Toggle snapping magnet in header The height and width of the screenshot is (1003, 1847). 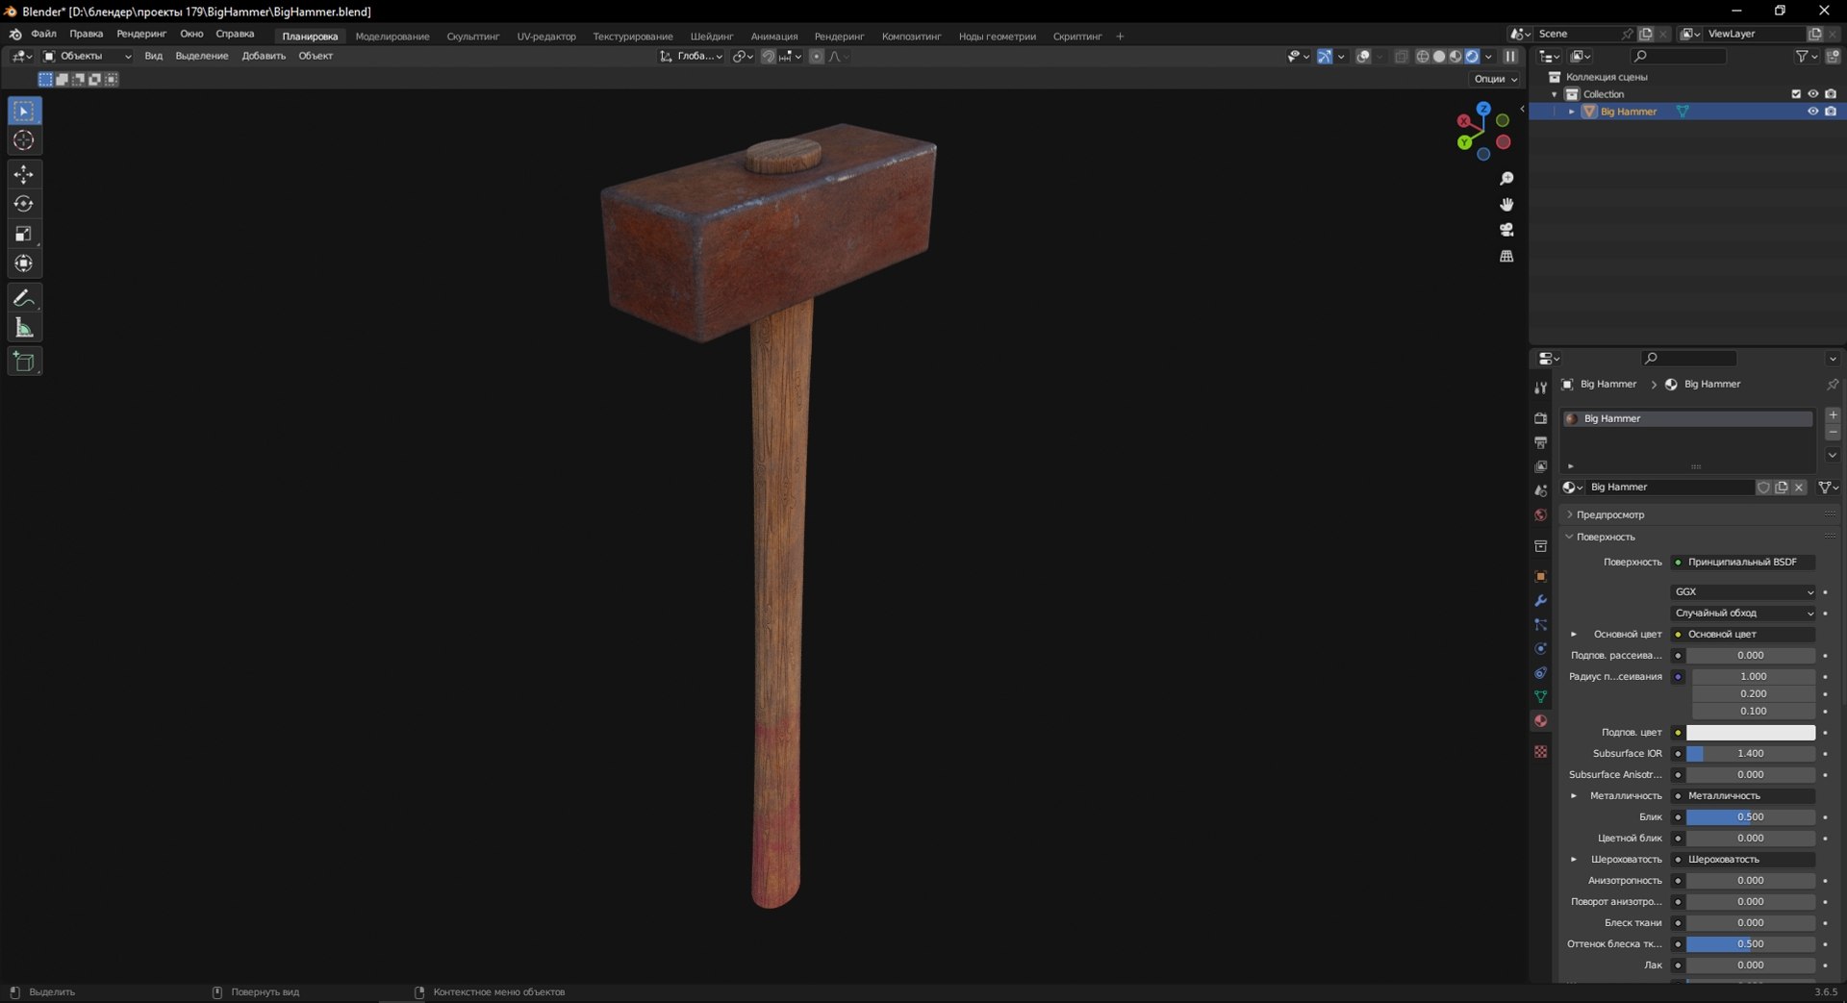768,57
